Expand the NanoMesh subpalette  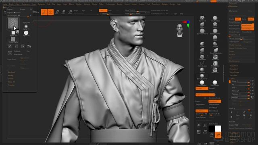point(234,69)
